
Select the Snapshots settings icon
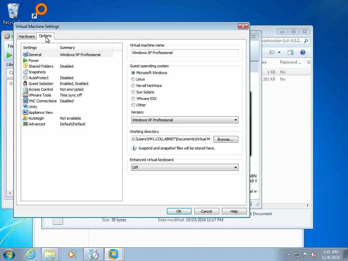click(25, 72)
